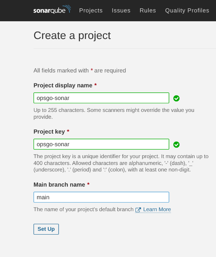Click the project key allowed characters description
Screen dimensions: 216x257
[x=121, y=163]
